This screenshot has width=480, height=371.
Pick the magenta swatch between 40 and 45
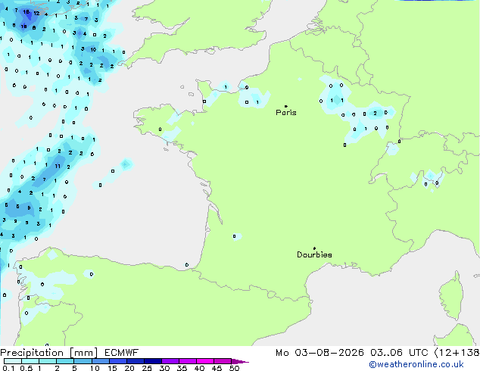click(x=205, y=361)
